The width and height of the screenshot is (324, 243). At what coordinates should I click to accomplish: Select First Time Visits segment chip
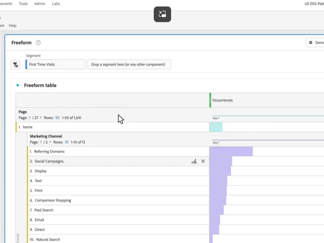(x=55, y=64)
